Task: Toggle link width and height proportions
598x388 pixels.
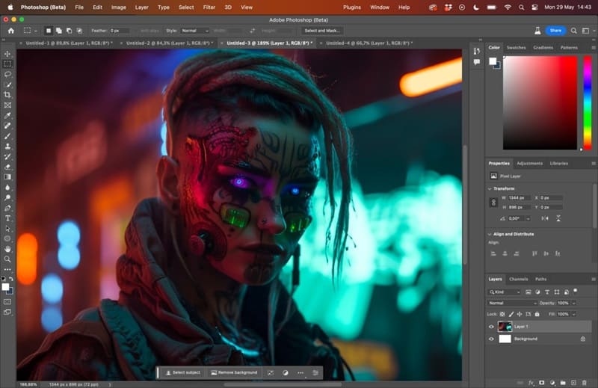Action: click(x=493, y=202)
